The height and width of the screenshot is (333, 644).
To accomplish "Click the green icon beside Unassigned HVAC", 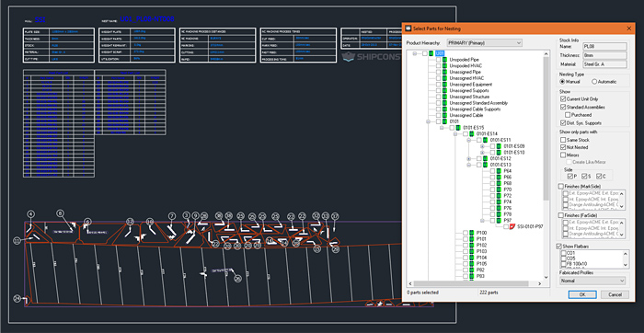I will tap(444, 78).
